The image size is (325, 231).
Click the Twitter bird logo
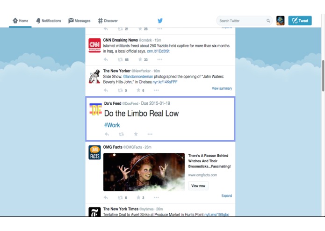[160, 21]
